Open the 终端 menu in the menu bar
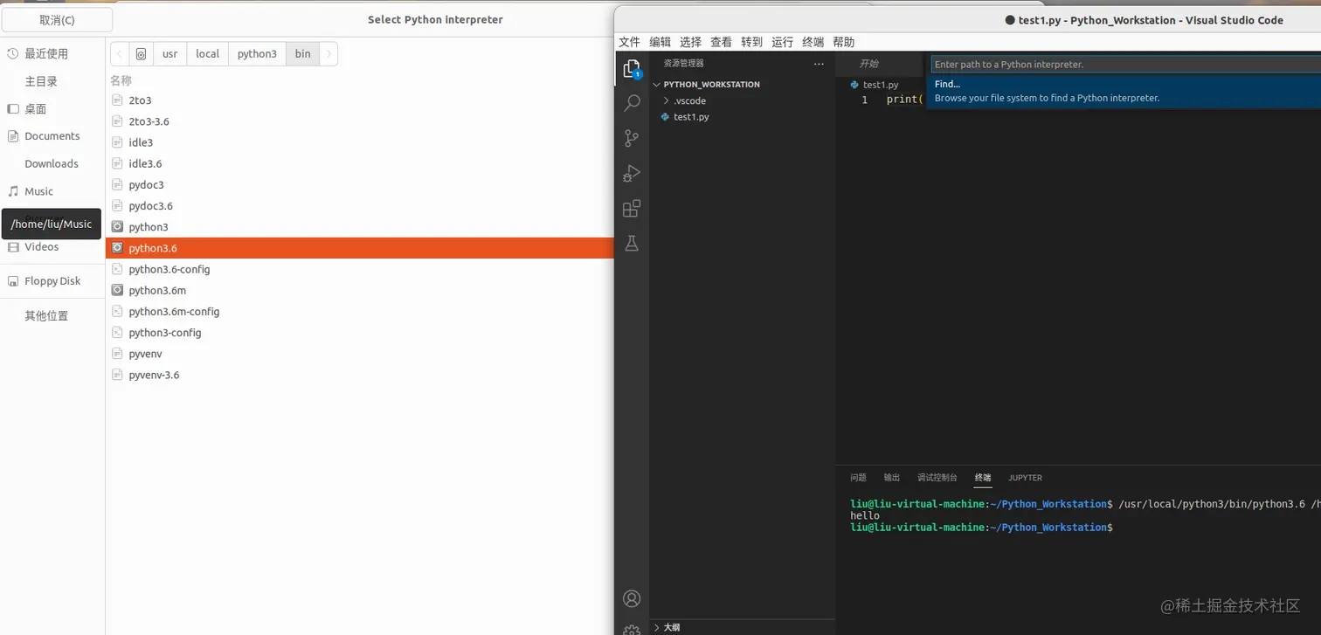This screenshot has width=1321, height=635. click(x=813, y=42)
